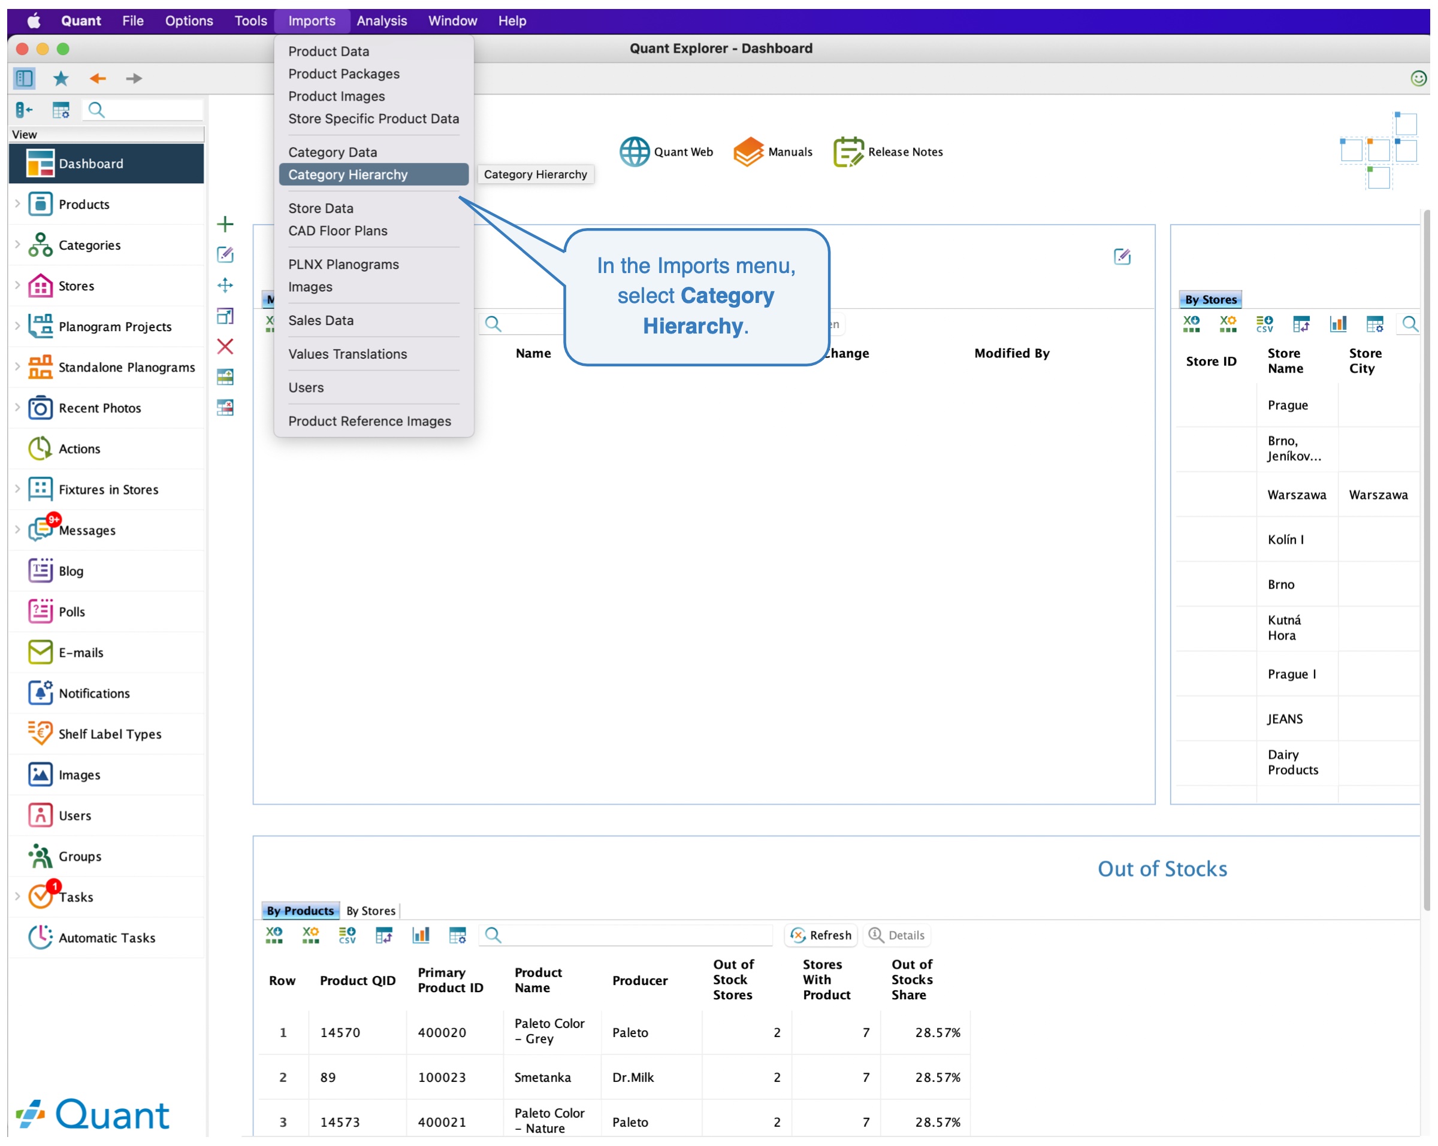Click chart icon in By Stores panel
The height and width of the screenshot is (1146, 1438).
pyautogui.click(x=1338, y=324)
